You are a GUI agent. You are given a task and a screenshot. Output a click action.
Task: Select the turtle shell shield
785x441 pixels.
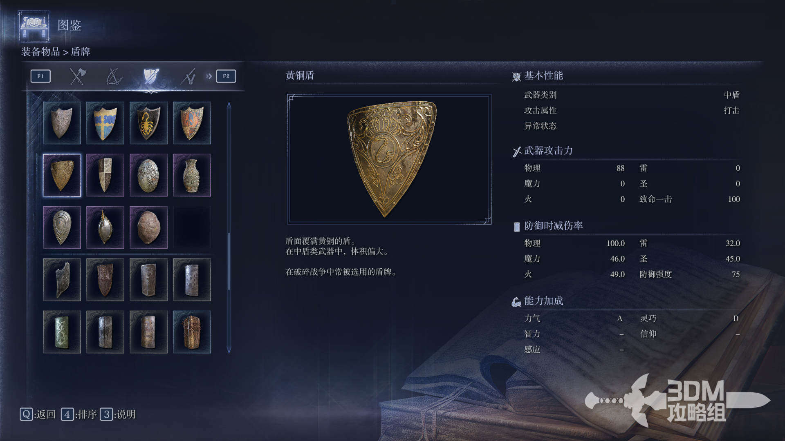click(x=148, y=227)
